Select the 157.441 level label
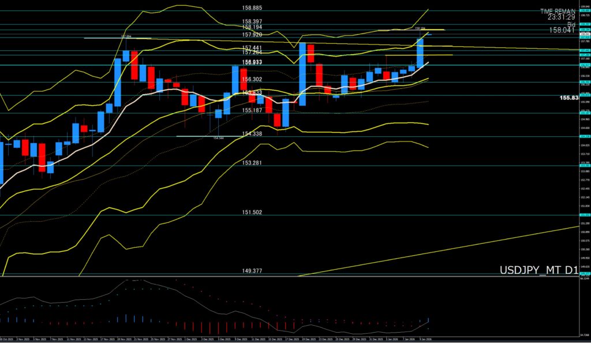 [252, 48]
